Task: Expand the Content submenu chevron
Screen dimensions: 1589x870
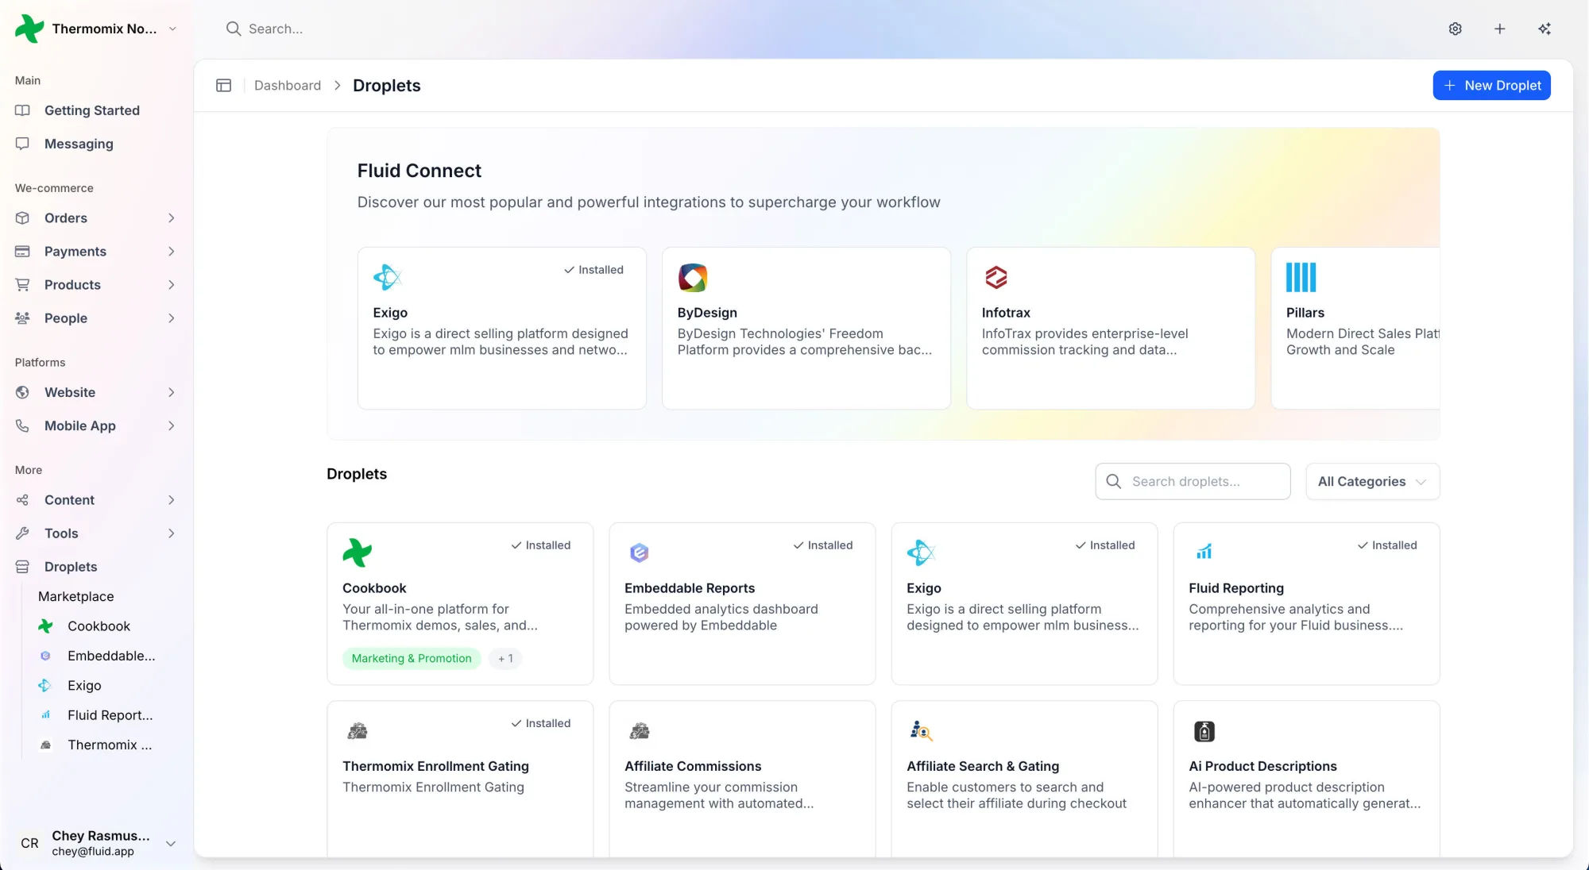Action: [x=171, y=499]
